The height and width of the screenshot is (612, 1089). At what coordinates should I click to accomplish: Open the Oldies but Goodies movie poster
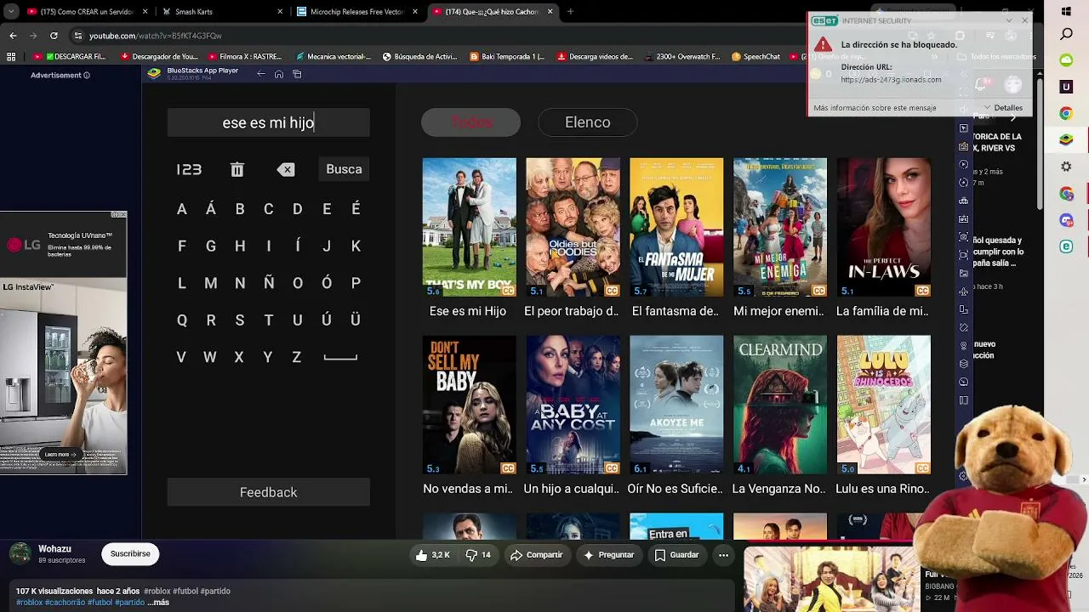coord(573,227)
